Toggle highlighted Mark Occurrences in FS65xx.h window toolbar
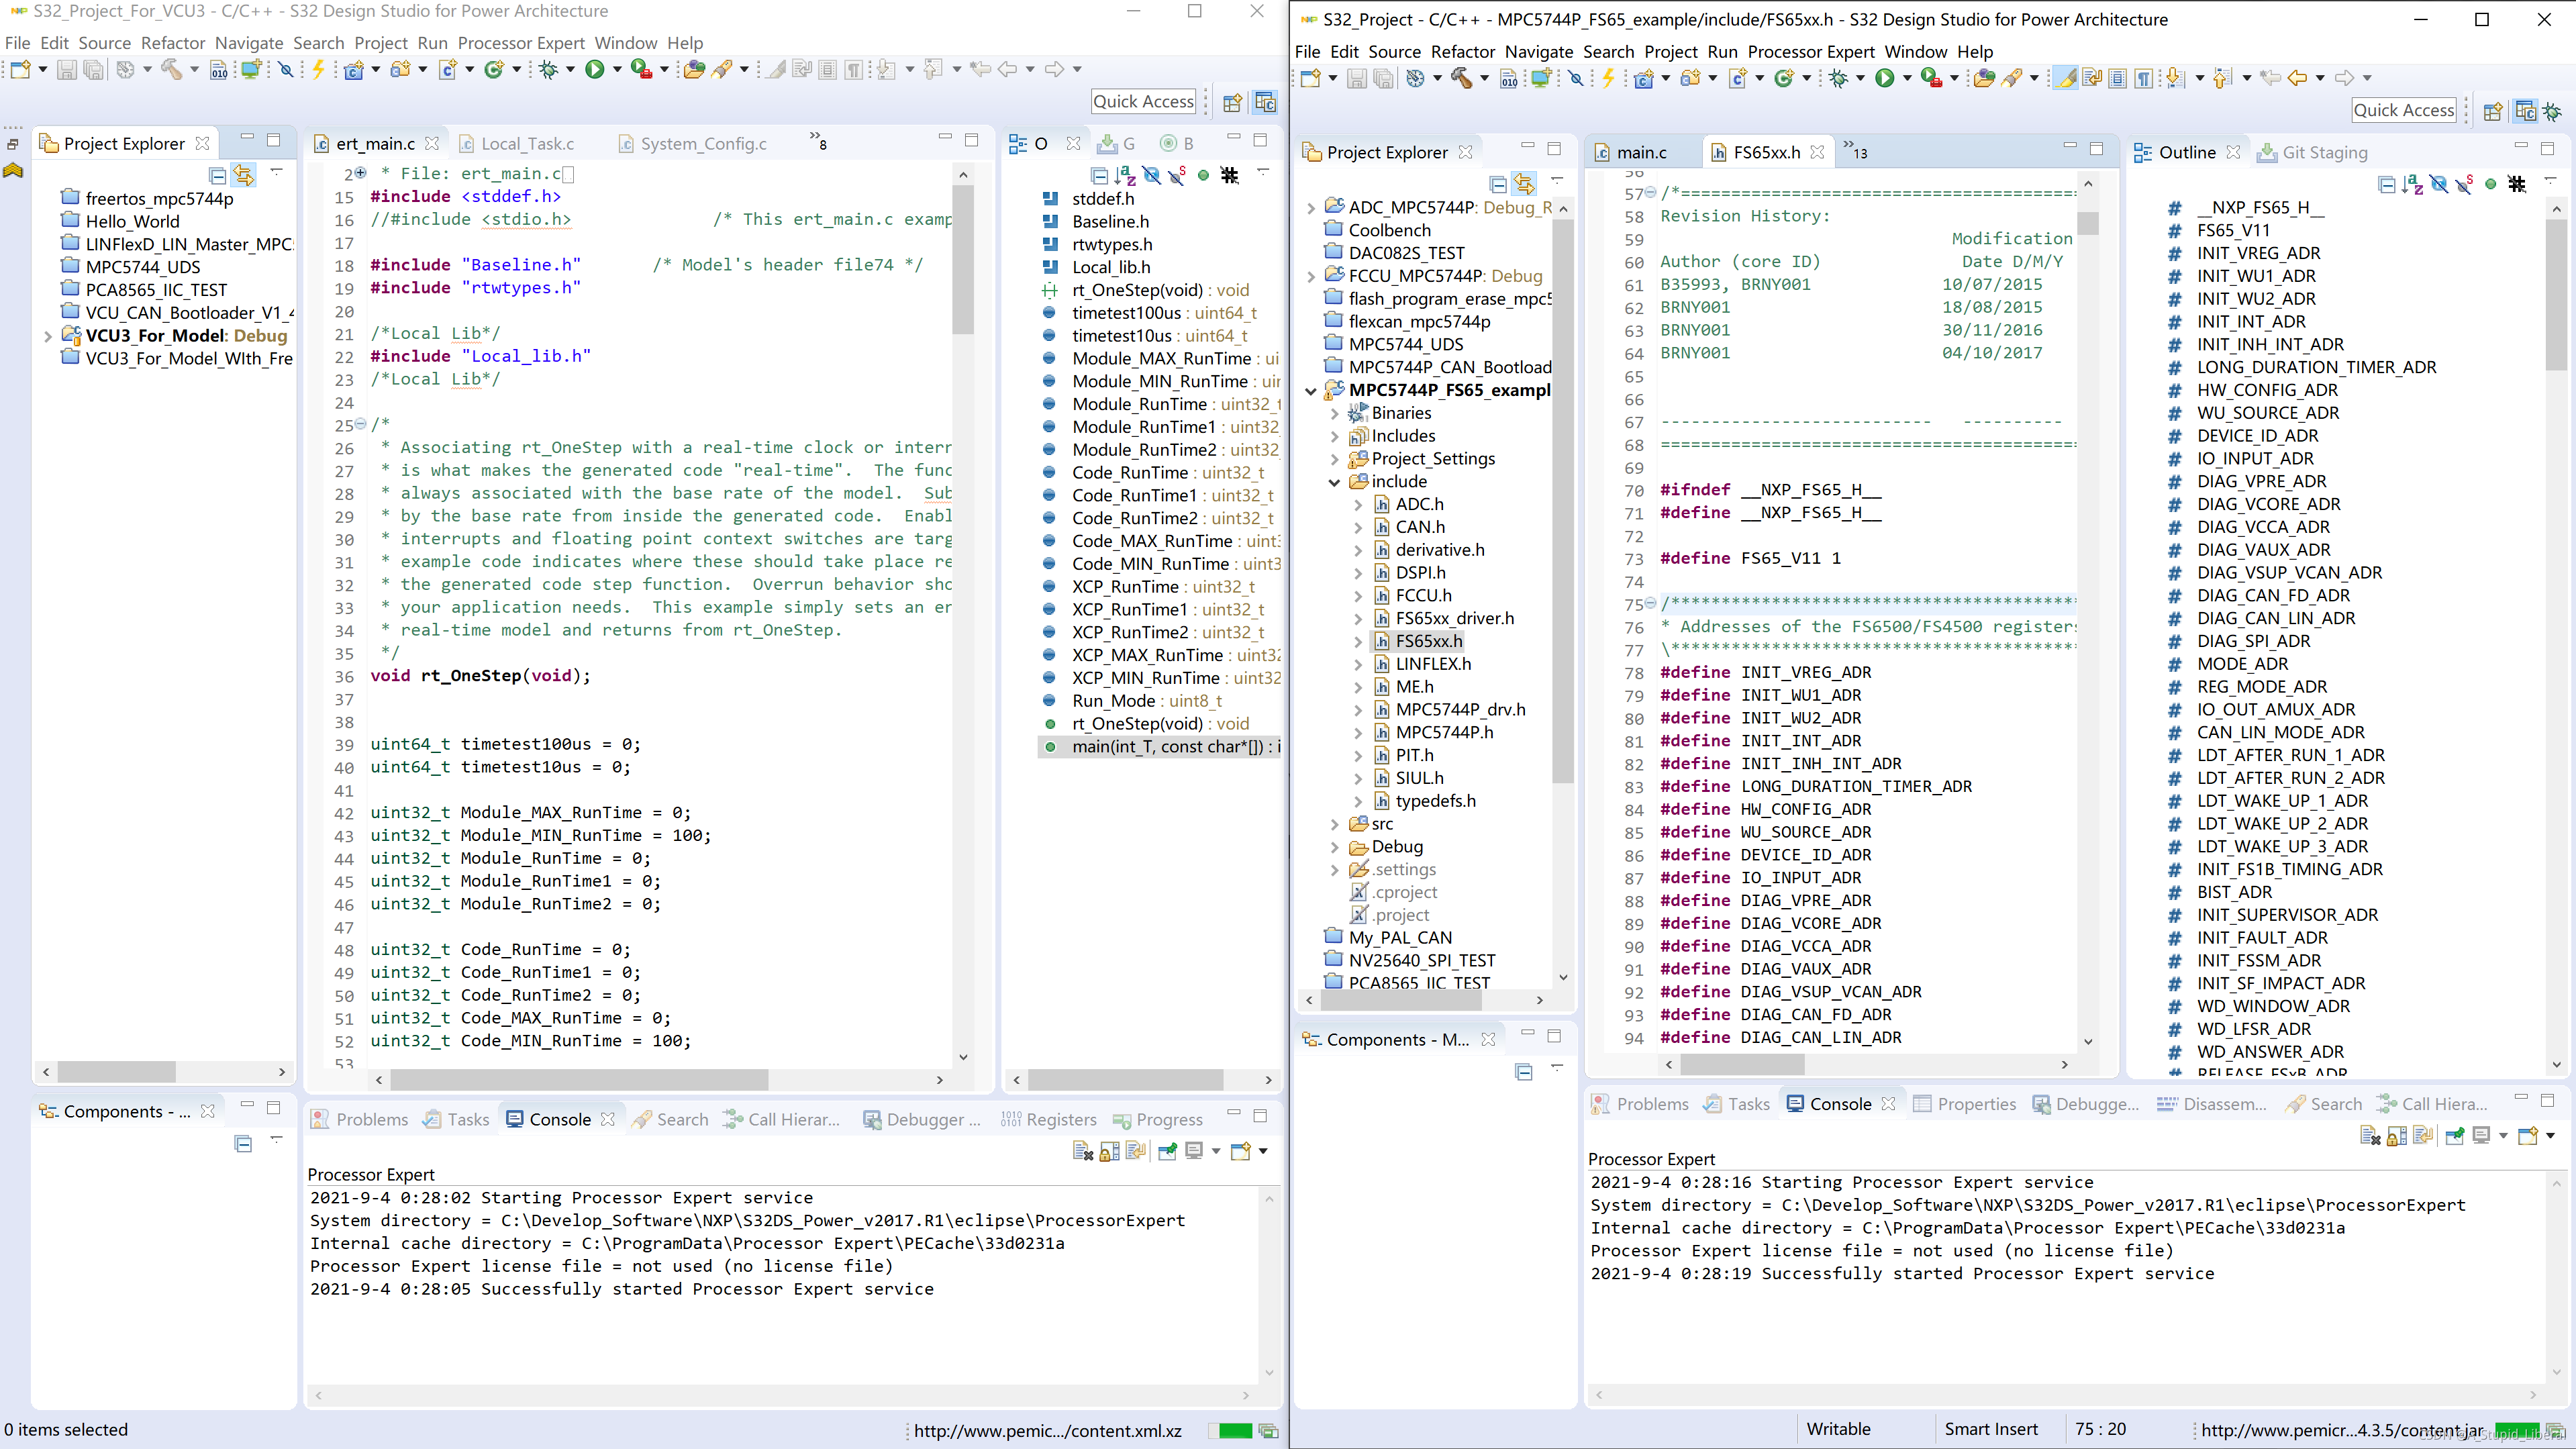The image size is (2576, 1449). pyautogui.click(x=2065, y=78)
